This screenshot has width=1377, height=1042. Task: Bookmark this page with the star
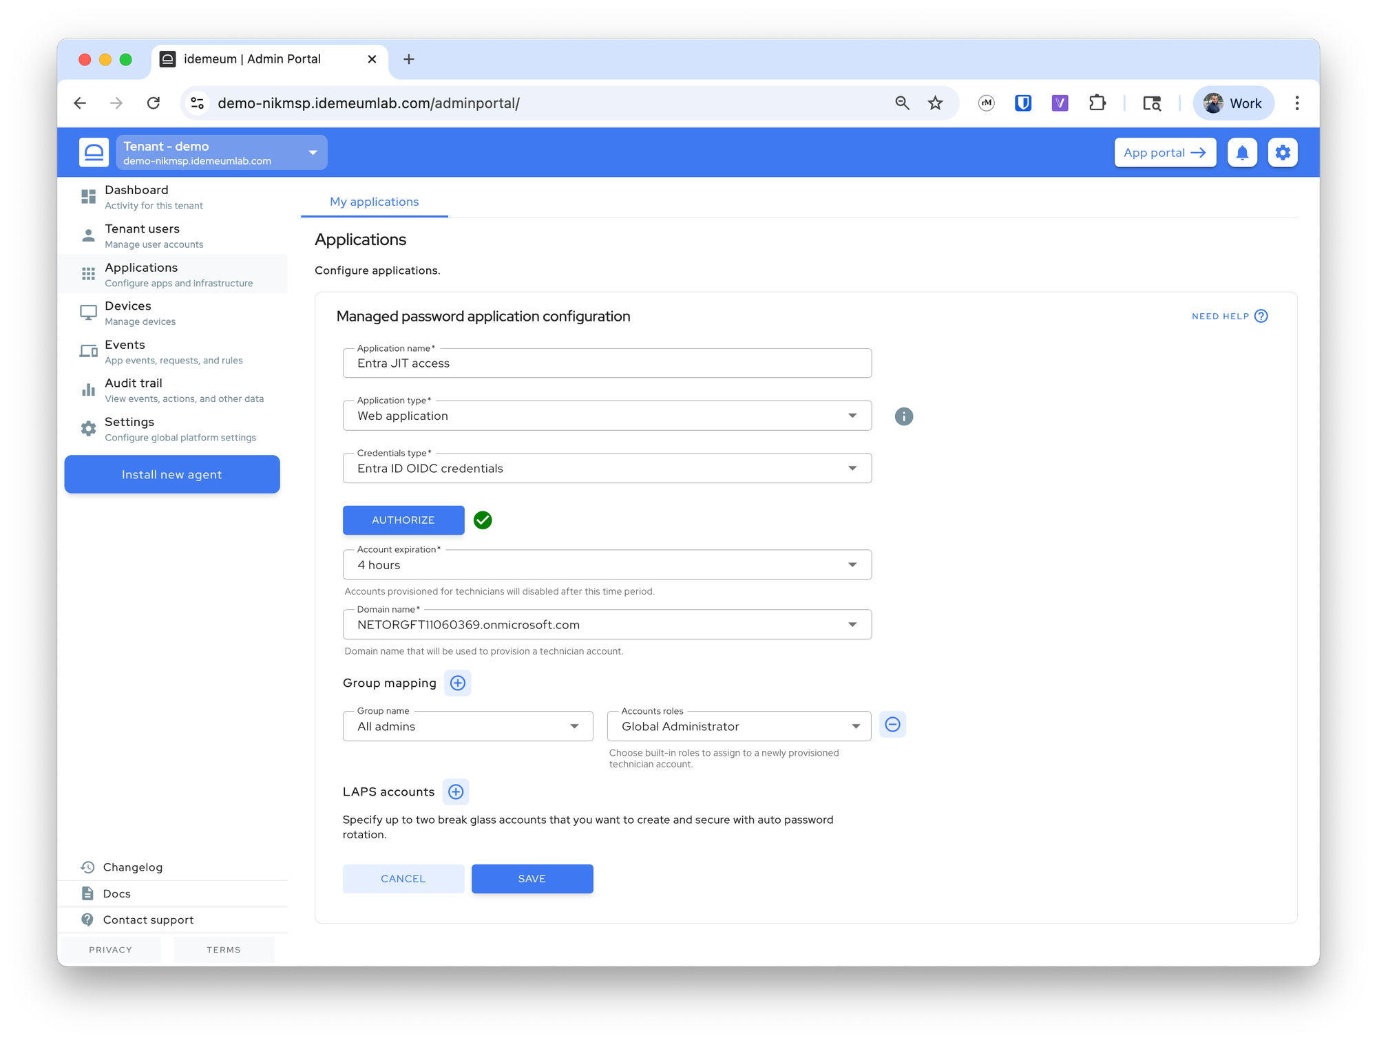tap(935, 103)
